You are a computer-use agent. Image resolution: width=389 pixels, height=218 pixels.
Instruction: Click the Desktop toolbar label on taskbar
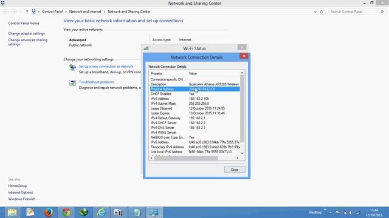click(315, 213)
